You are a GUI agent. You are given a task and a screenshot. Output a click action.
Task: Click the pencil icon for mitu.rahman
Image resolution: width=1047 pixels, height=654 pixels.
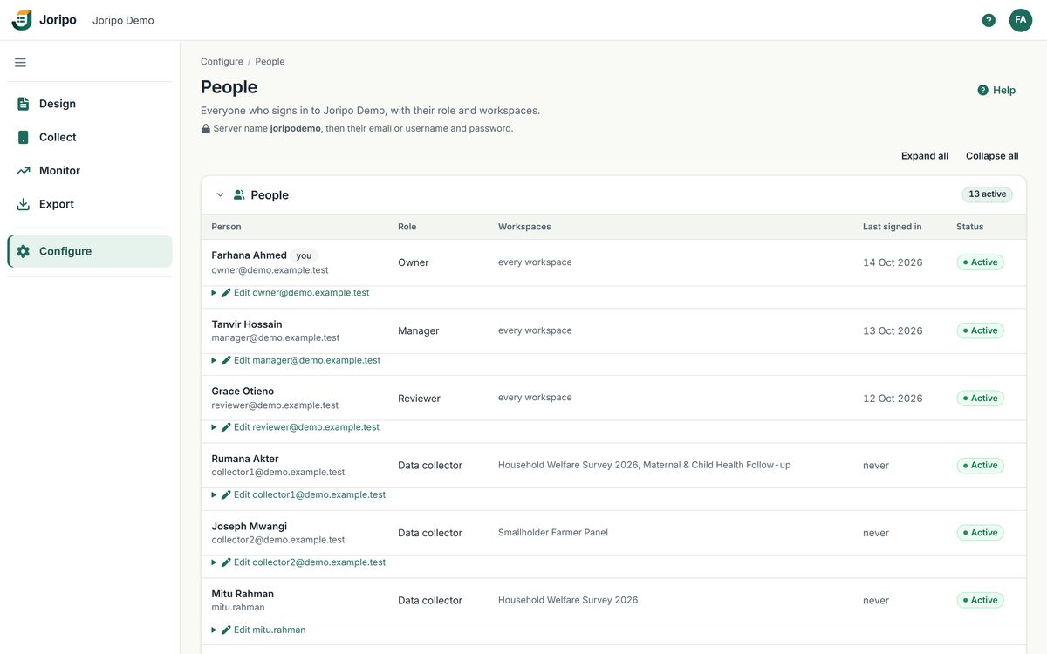[226, 630]
